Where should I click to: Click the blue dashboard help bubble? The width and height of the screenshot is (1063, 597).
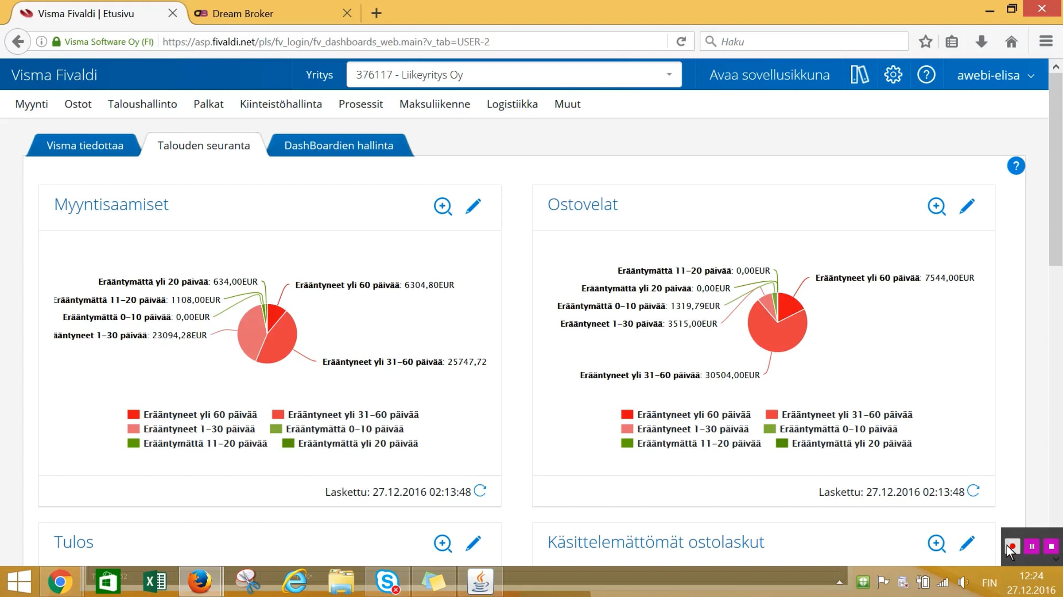point(1016,166)
